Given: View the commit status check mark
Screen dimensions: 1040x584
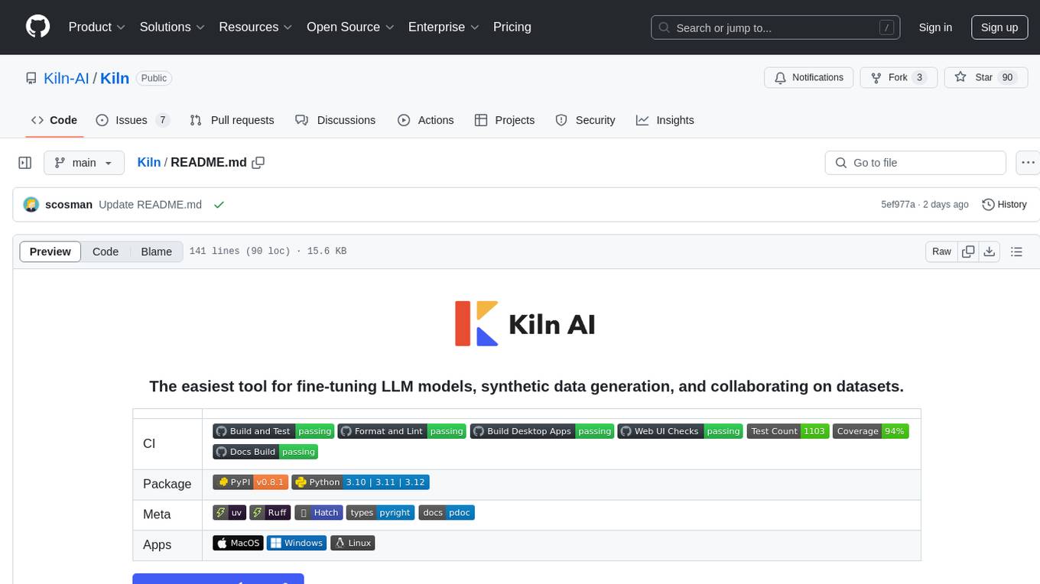Looking at the screenshot, I should point(219,205).
